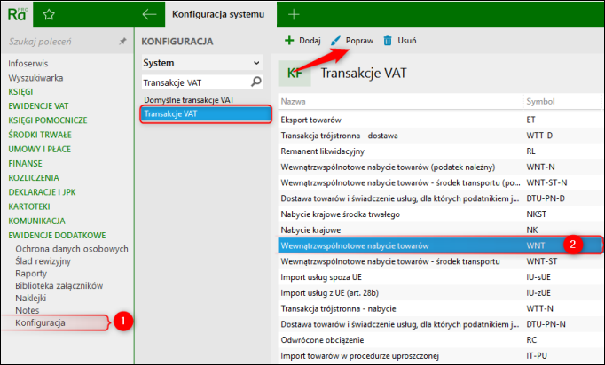The height and width of the screenshot is (365, 605).
Task: Select Import towarów w procedurze uproszczonej
Action: click(439, 356)
